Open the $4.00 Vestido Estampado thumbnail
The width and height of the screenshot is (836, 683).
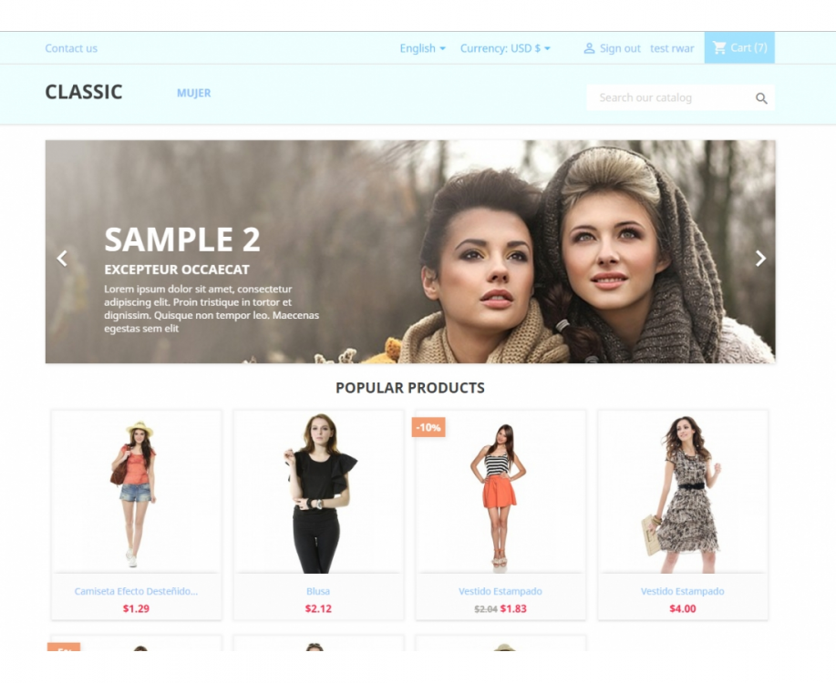(x=683, y=493)
